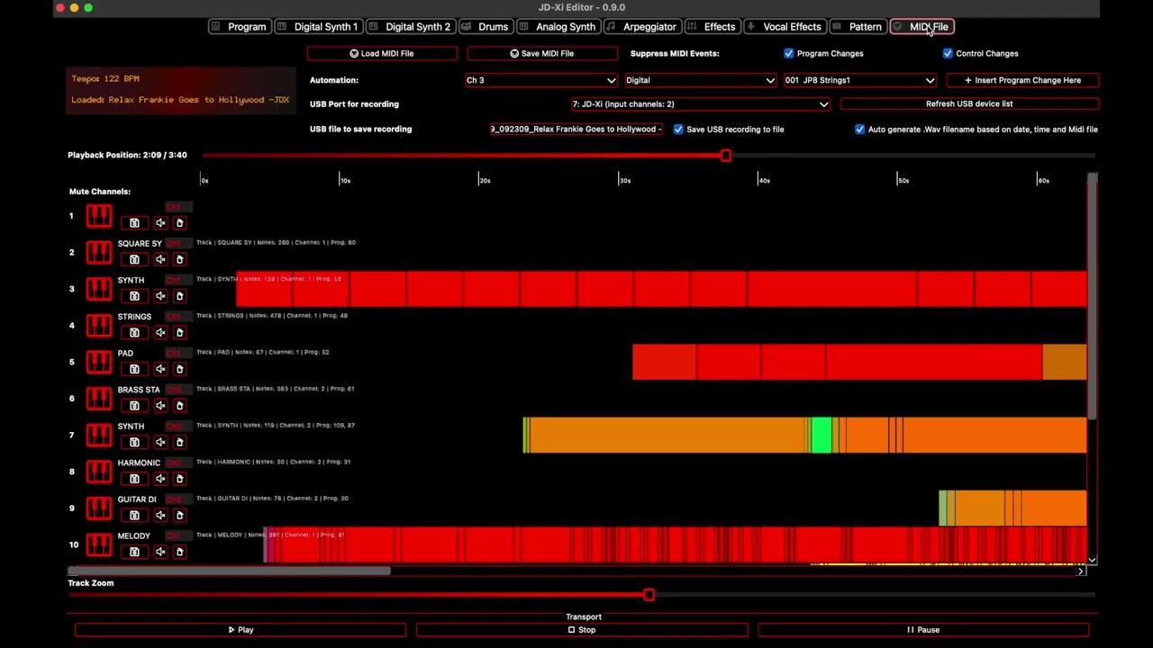1153x648 pixels.
Task: Open the Analog Synth tab
Action: (558, 27)
